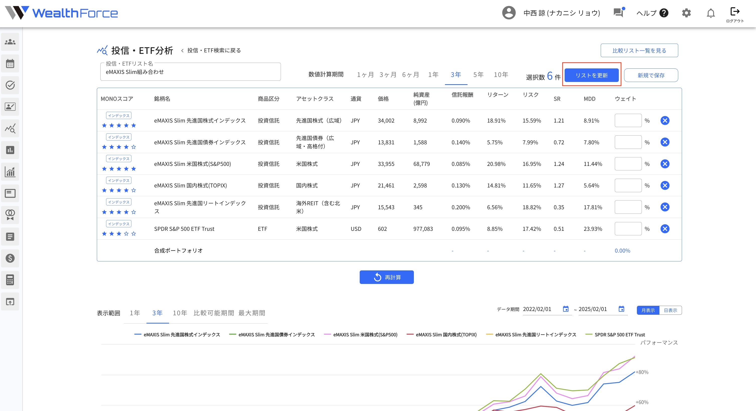Open end date calendar picker for 2025/02/01
Image resolution: width=756 pixels, height=411 pixels.
(621, 309)
